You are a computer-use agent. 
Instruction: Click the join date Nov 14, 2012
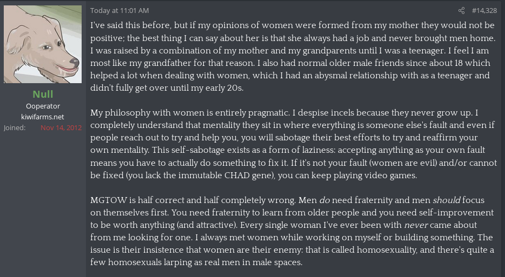coord(61,128)
